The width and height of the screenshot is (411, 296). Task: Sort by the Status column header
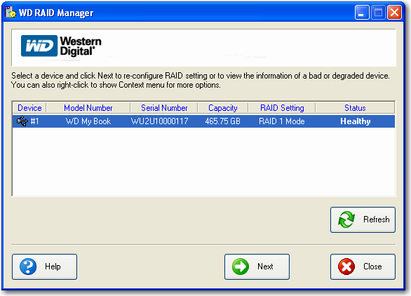(x=355, y=108)
